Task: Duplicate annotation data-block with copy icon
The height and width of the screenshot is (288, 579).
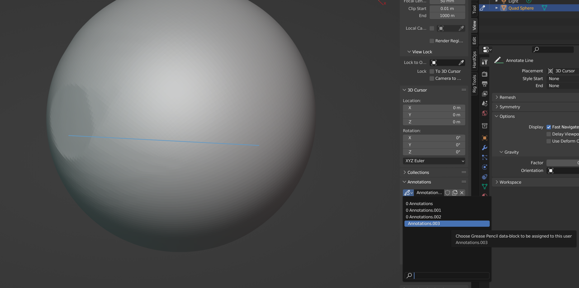Action: (455, 193)
